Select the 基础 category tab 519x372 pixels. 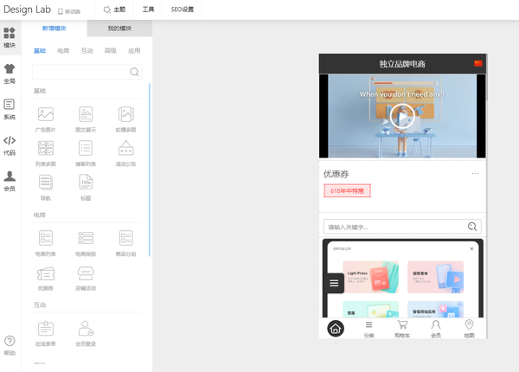(x=40, y=51)
